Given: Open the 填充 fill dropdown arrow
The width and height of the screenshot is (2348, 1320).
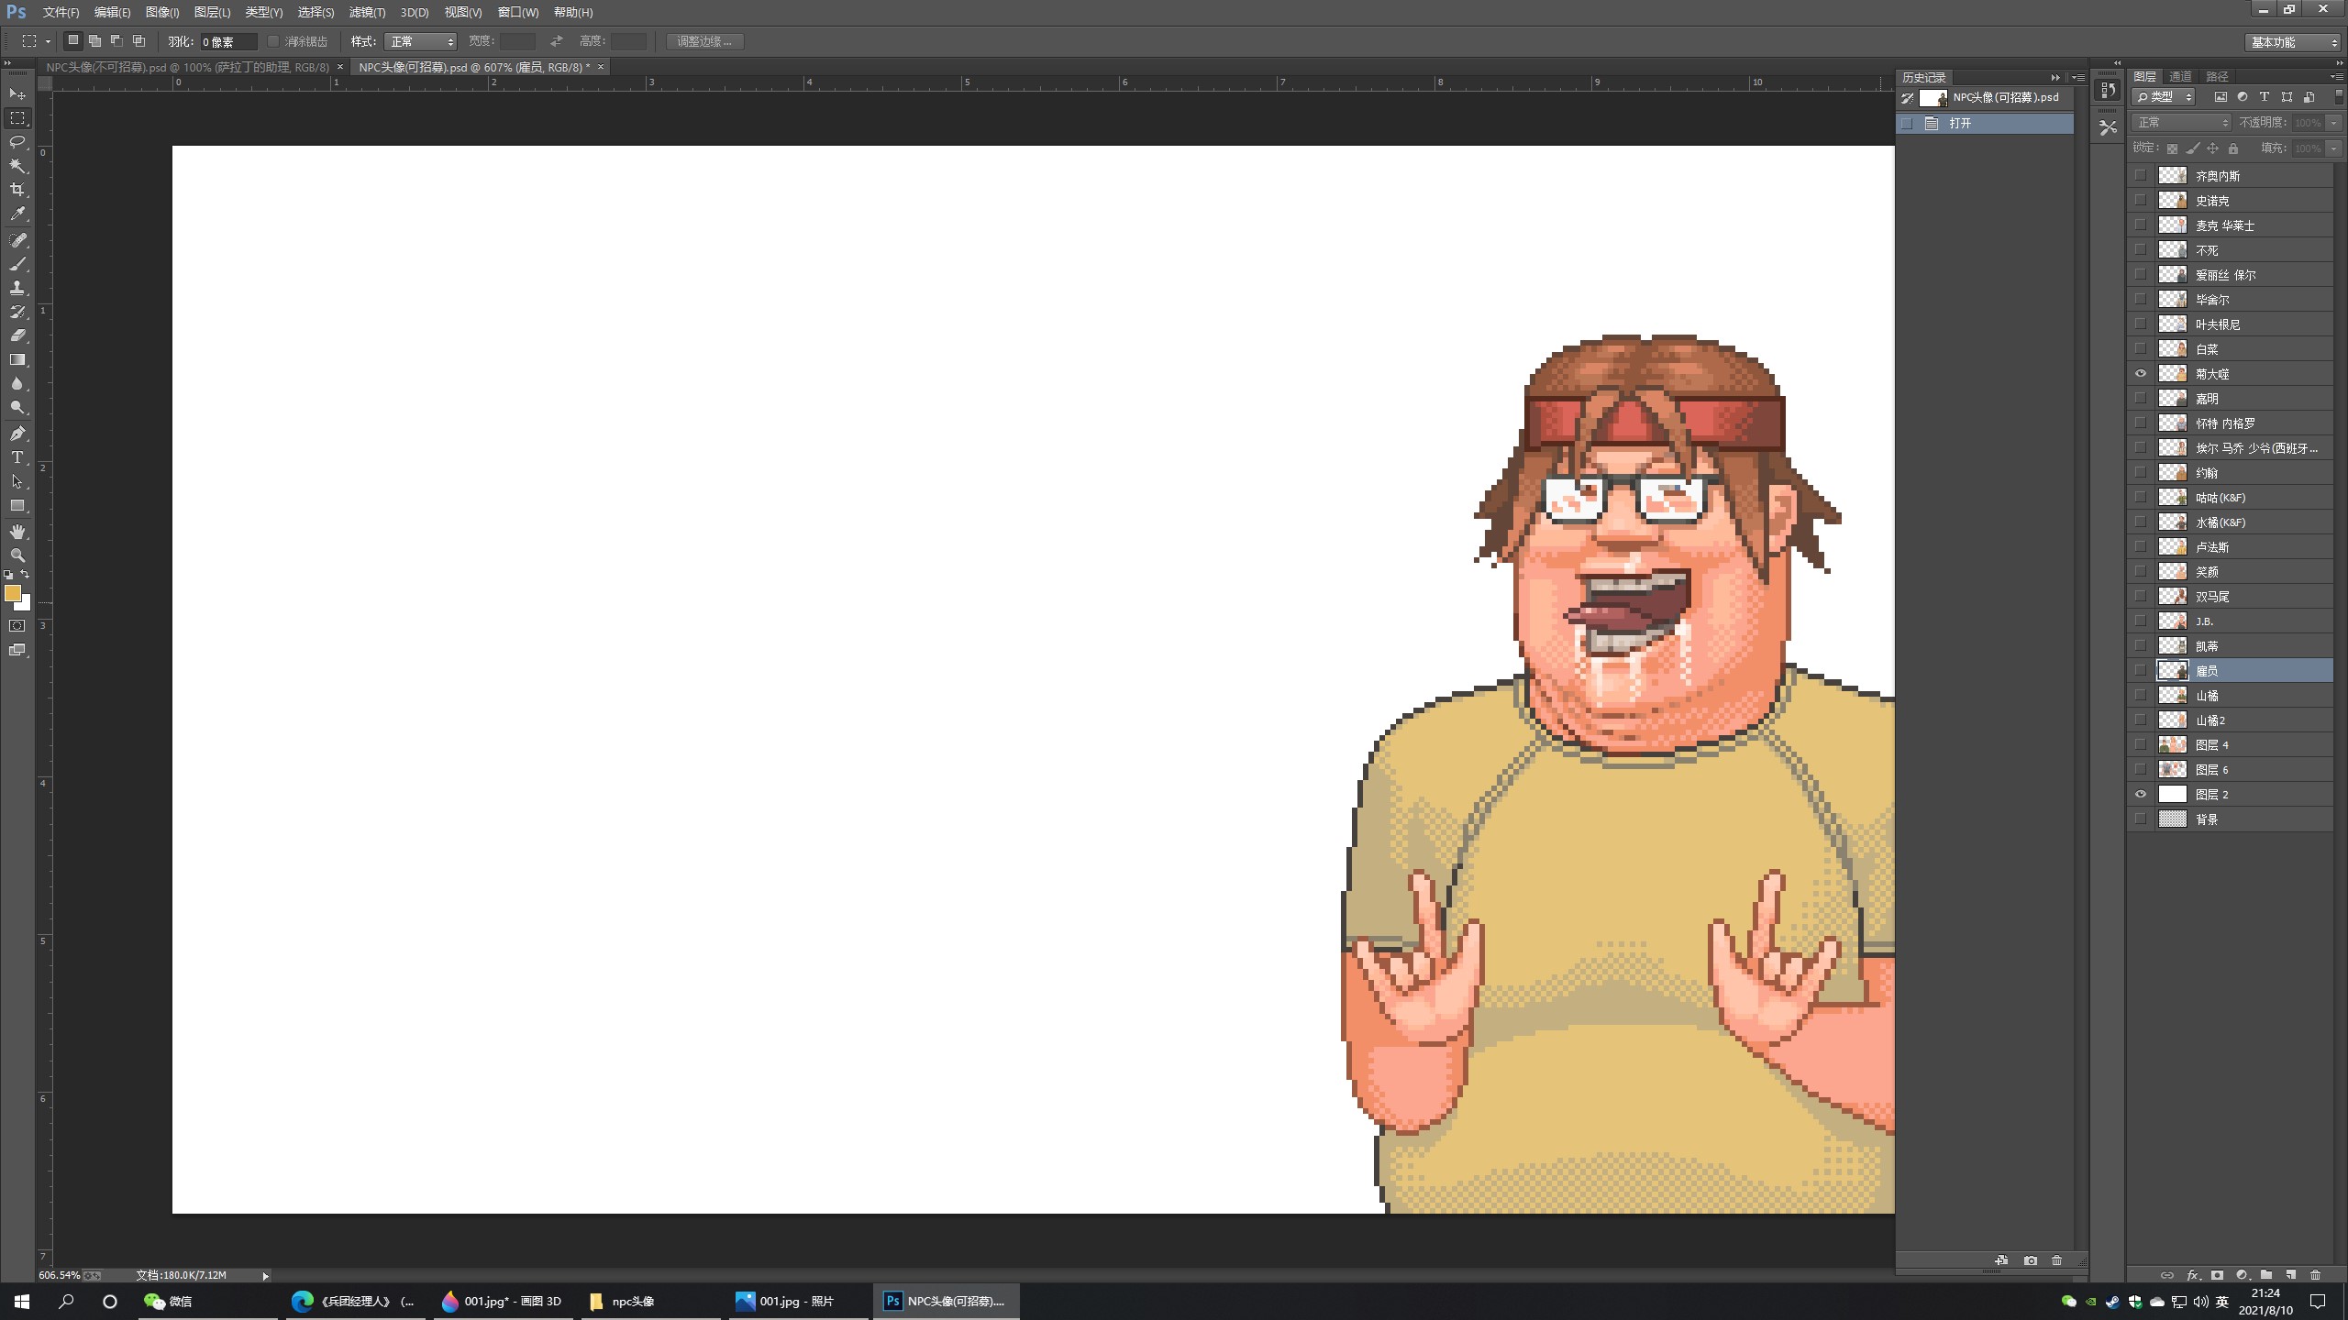Looking at the screenshot, I should pyautogui.click(x=2333, y=148).
